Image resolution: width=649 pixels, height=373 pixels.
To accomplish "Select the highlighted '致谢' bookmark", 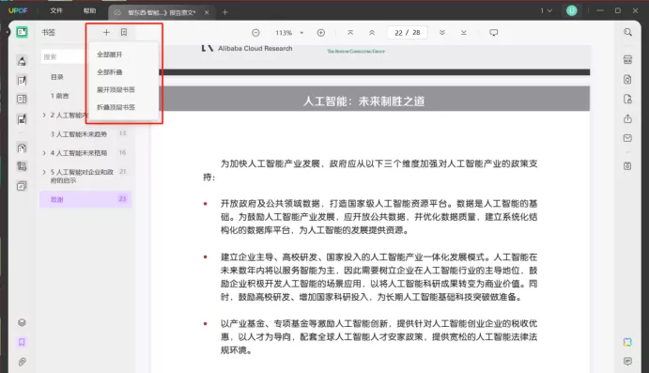I will coord(85,199).
